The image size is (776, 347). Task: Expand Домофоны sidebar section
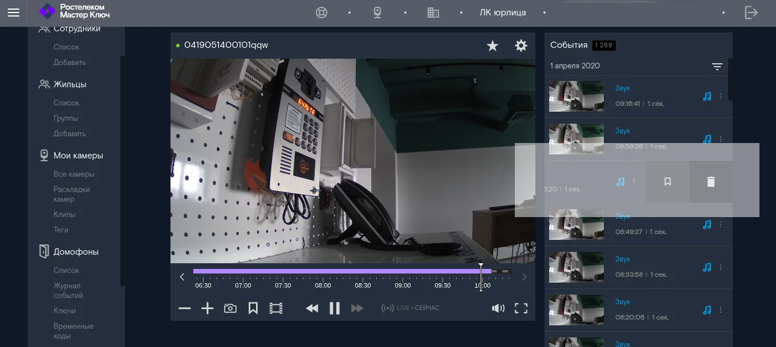pyautogui.click(x=68, y=252)
